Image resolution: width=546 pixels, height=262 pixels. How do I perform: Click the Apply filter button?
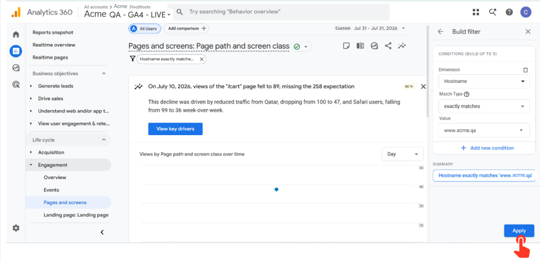[519, 231]
